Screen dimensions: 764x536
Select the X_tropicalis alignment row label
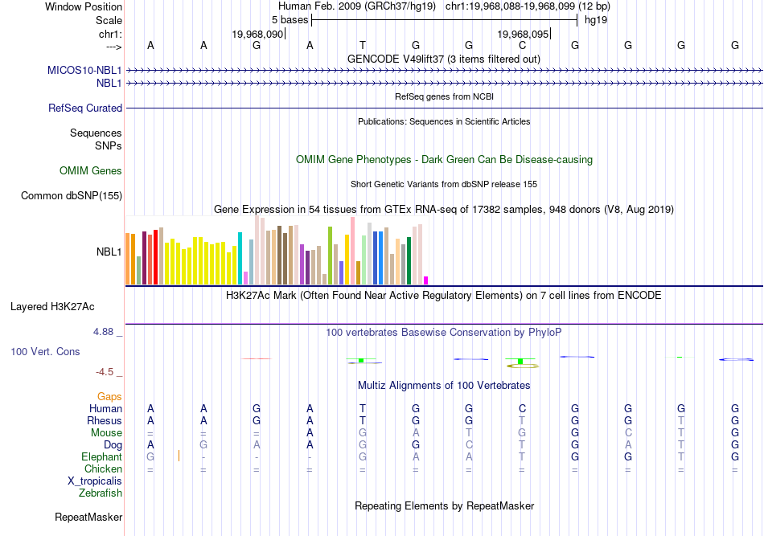95,481
